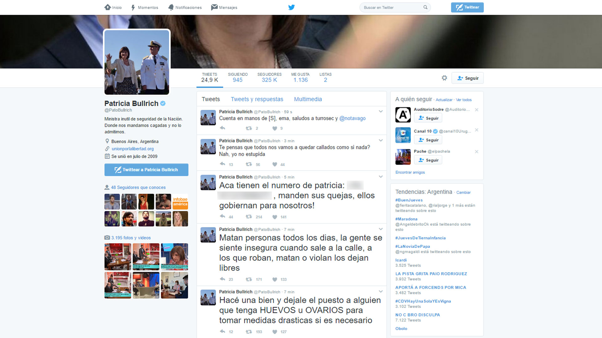Like the '59 s' tweet
The width and height of the screenshot is (602, 338).
275,128
